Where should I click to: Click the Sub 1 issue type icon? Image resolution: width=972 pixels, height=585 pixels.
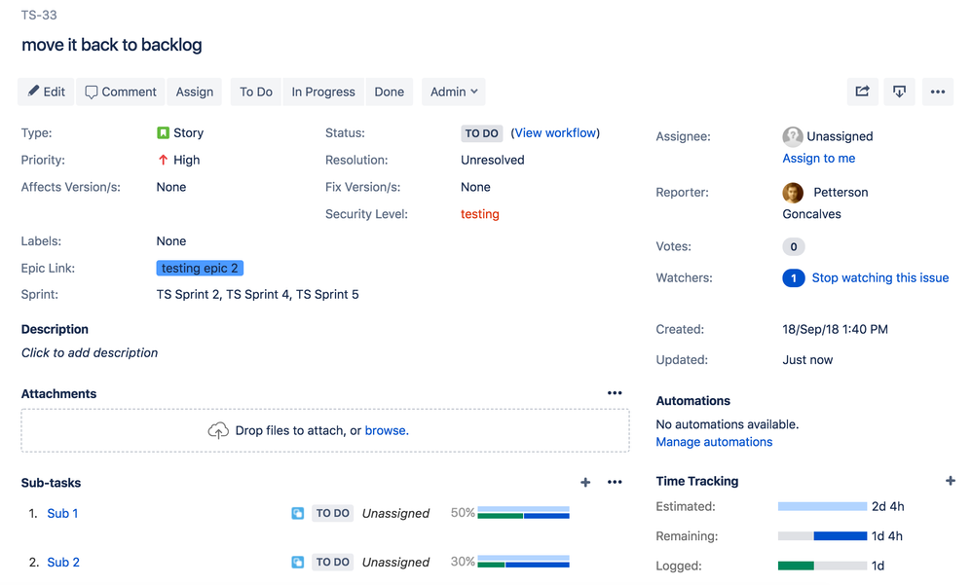[x=298, y=513]
